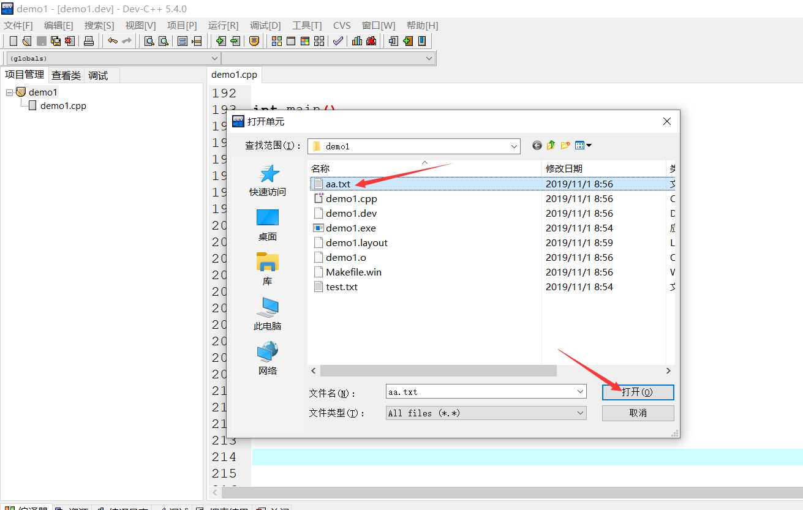Click the Find magnifier toolbar icon
The width and height of the screenshot is (803, 510).
(x=149, y=41)
